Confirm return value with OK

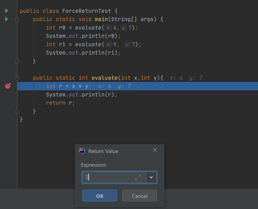[100, 196]
